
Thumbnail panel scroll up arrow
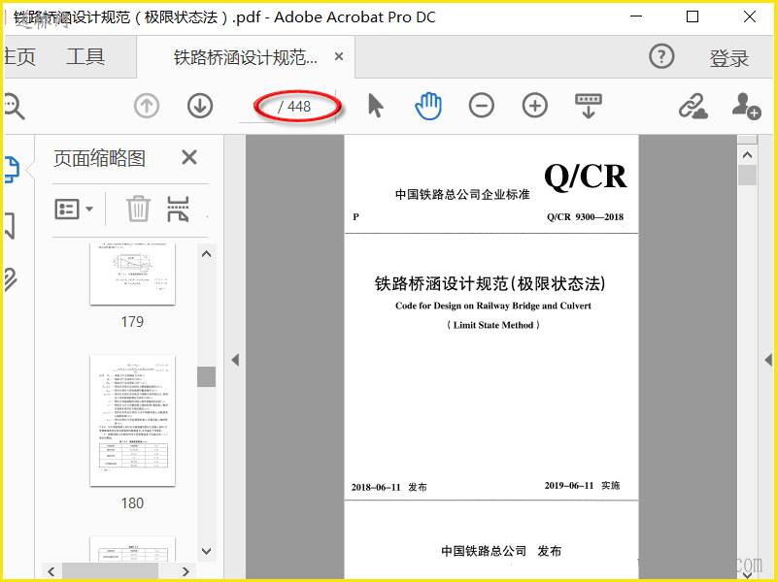(207, 254)
